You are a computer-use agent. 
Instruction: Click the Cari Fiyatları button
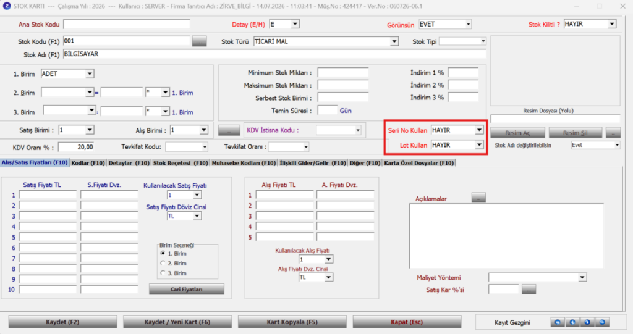(187, 289)
